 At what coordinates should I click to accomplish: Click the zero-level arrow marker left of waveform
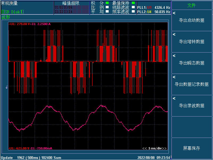(x=7, y=87)
